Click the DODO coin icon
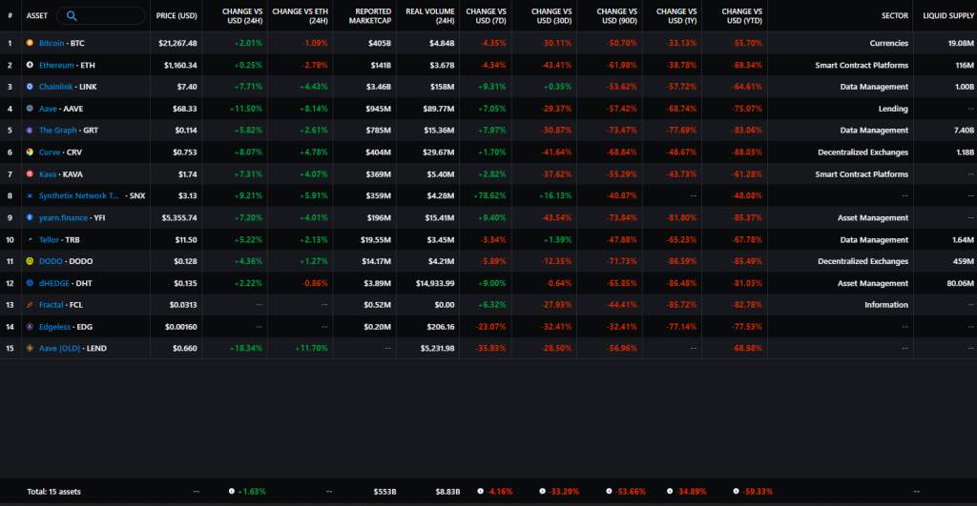Image resolution: width=977 pixels, height=506 pixels. click(30, 261)
